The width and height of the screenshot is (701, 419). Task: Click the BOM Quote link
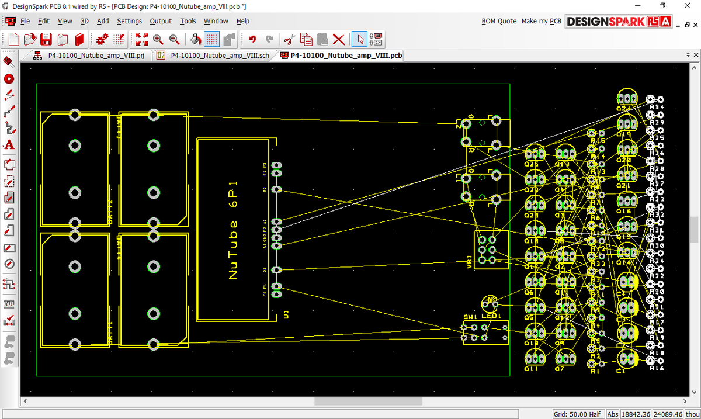499,21
